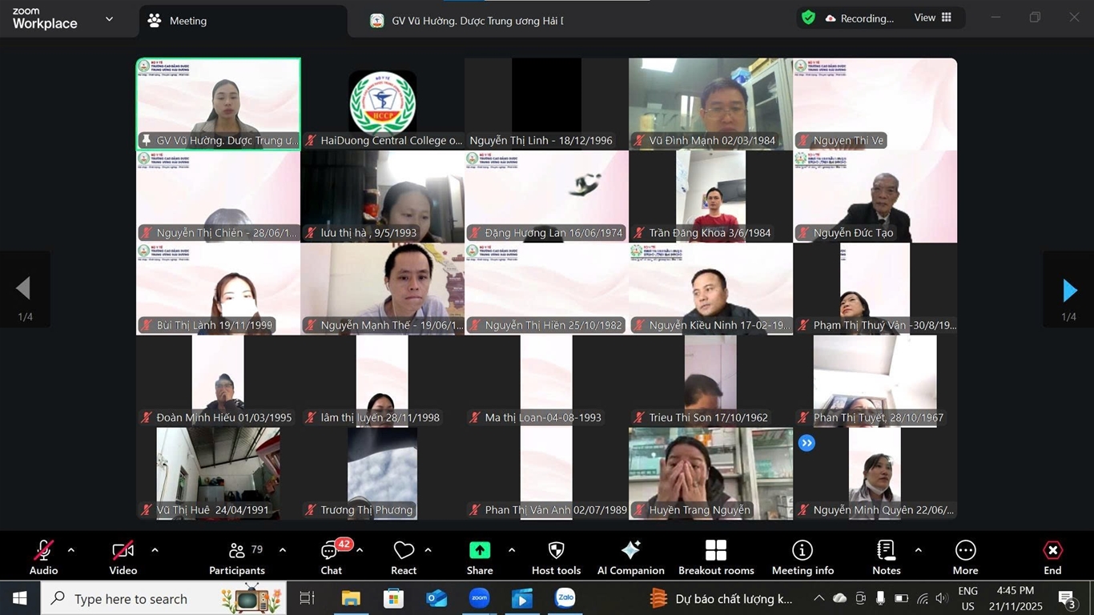The width and height of the screenshot is (1094, 615).
Task: Open Meeting info
Action: click(802, 557)
